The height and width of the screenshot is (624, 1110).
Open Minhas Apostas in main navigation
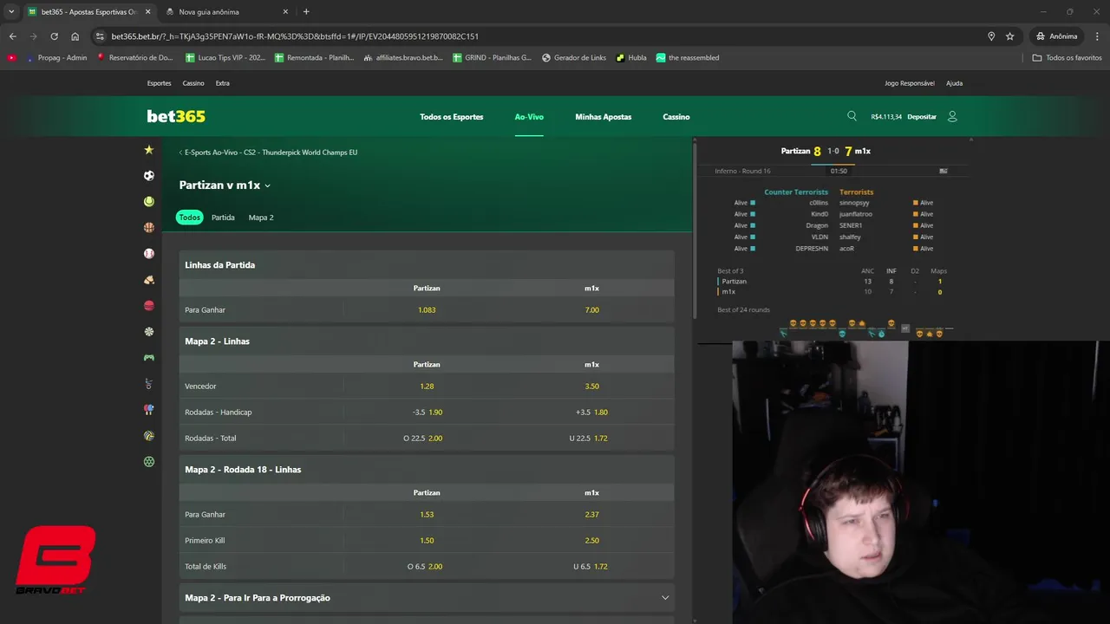pyautogui.click(x=604, y=116)
